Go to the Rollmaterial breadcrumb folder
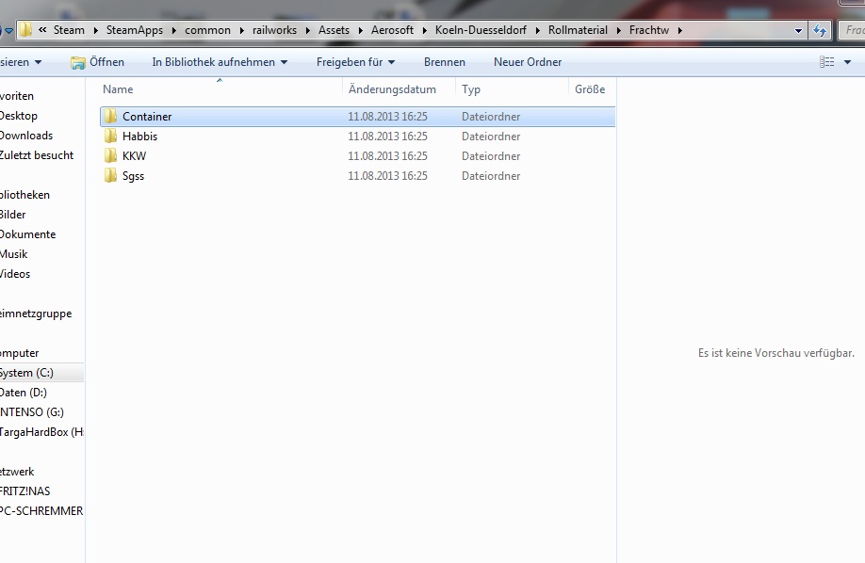865x563 pixels. coord(578,30)
